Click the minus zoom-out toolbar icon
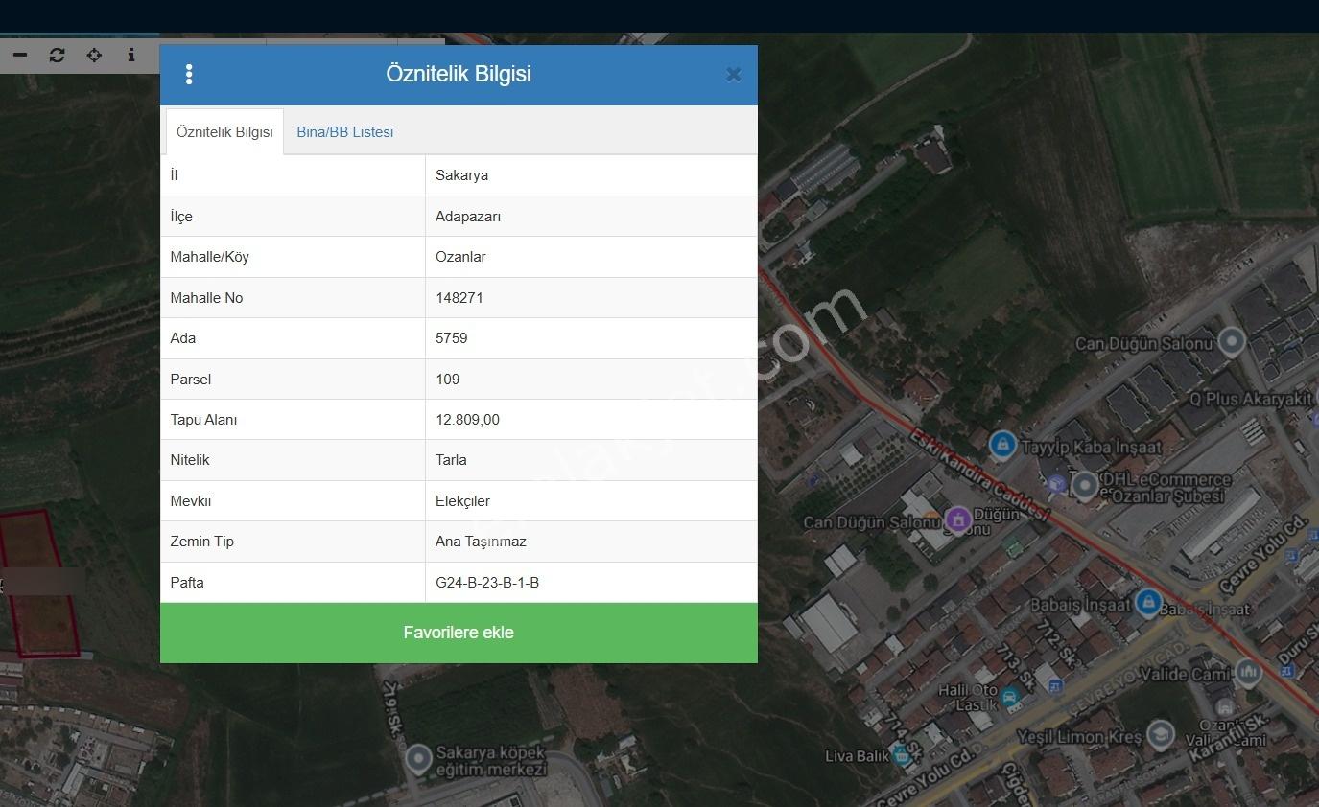The height and width of the screenshot is (807, 1319). pyautogui.click(x=20, y=56)
